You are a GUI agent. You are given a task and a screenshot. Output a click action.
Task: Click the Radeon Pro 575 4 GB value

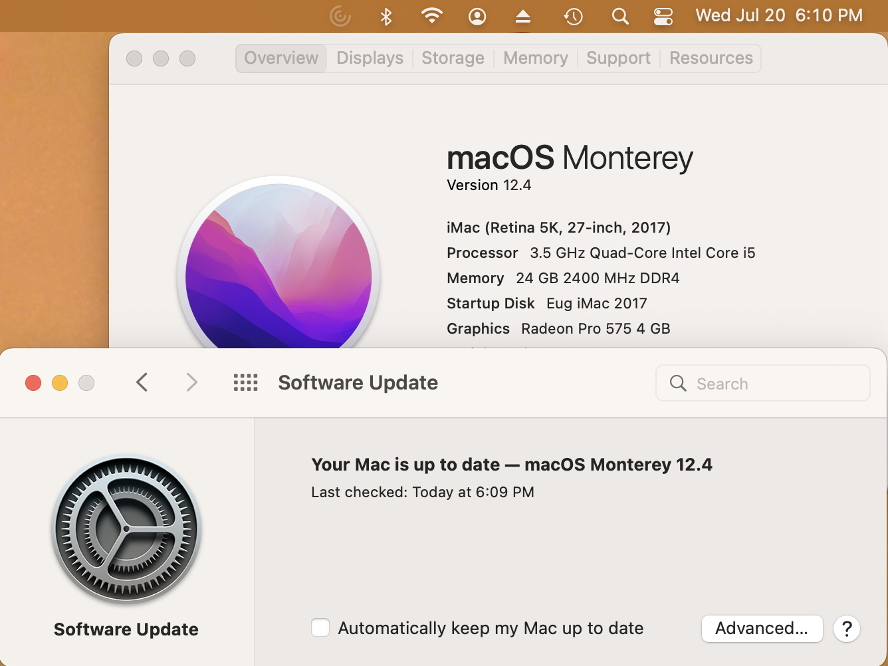596,329
